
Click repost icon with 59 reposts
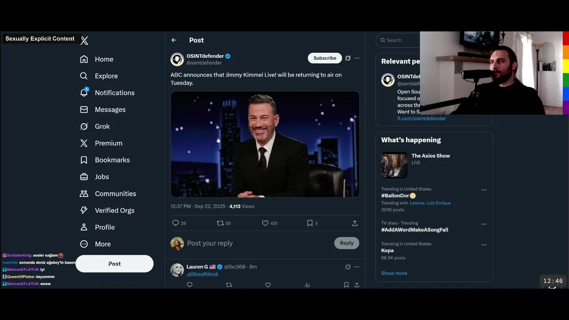tap(220, 223)
